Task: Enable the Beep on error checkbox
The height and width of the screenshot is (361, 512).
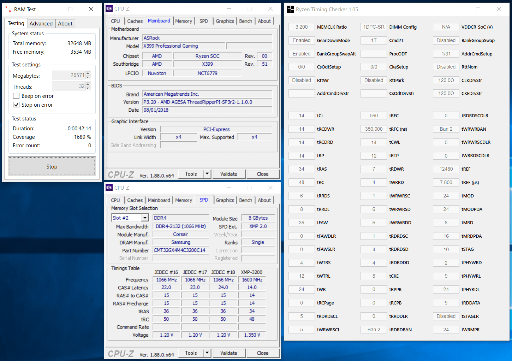Action: click(16, 96)
